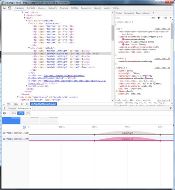The width and height of the screenshot is (175, 190).
Task: Open the Security panel tab
Action: [x=97, y=8]
